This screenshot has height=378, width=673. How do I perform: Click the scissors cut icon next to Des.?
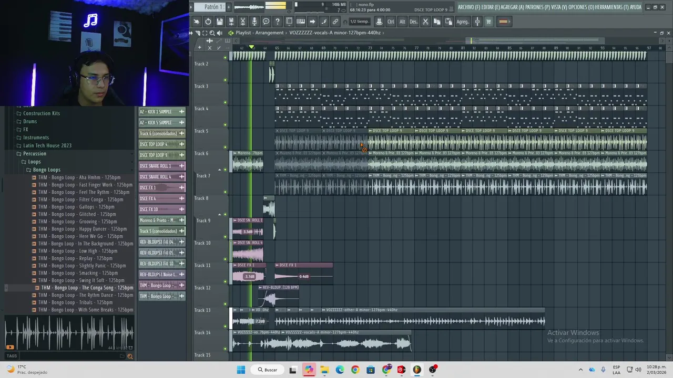coord(425,22)
